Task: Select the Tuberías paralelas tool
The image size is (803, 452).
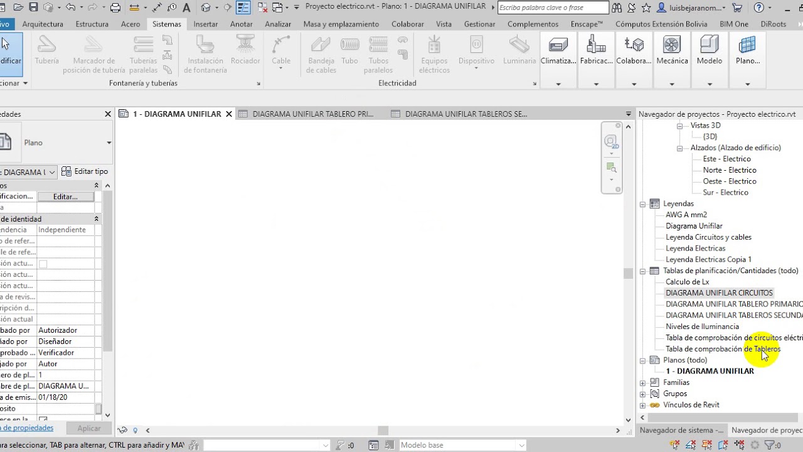Action: coord(143,54)
